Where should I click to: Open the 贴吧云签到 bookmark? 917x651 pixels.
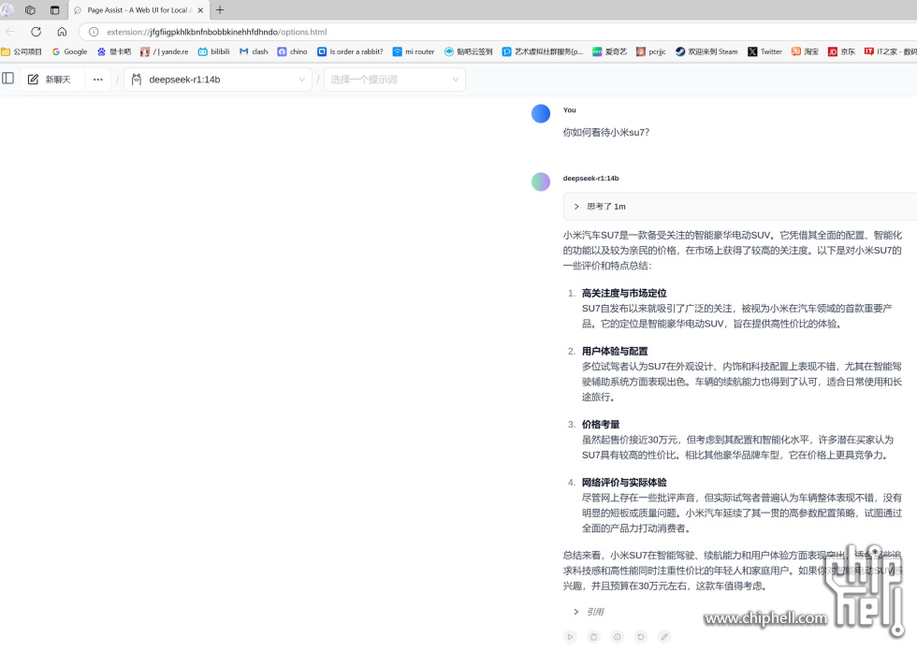point(469,51)
